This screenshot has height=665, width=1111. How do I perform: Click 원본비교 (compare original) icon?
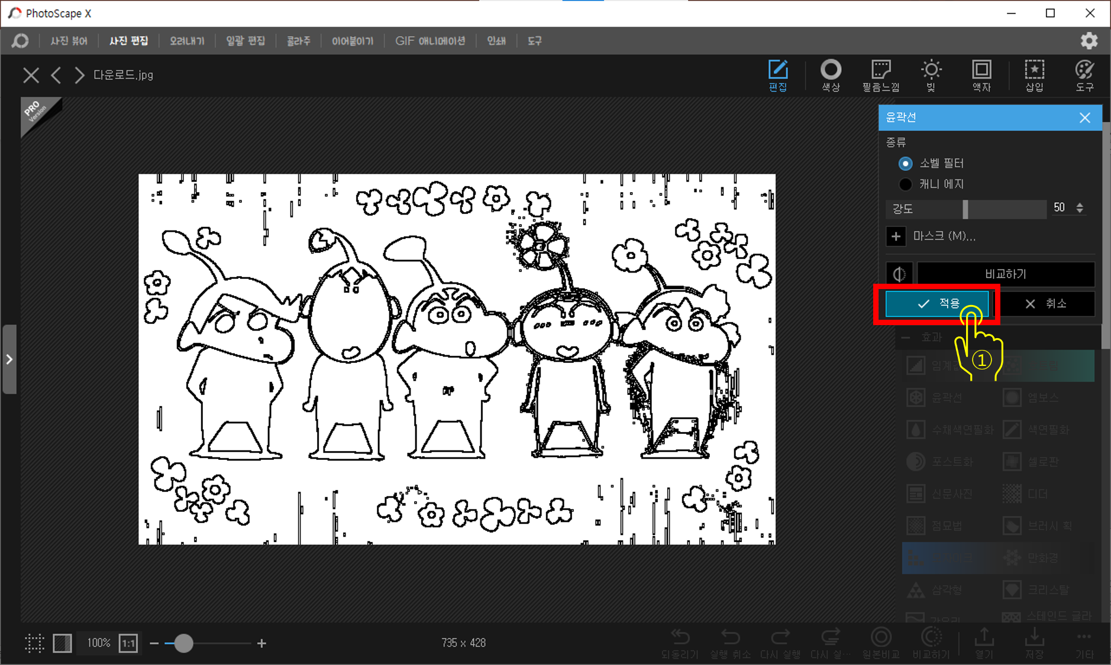pyautogui.click(x=881, y=643)
